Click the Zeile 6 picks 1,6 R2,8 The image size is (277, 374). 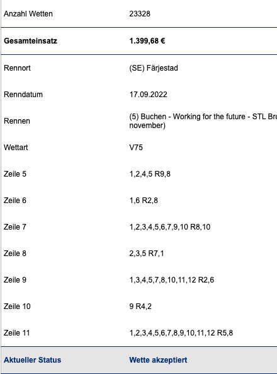pyautogui.click(x=144, y=201)
